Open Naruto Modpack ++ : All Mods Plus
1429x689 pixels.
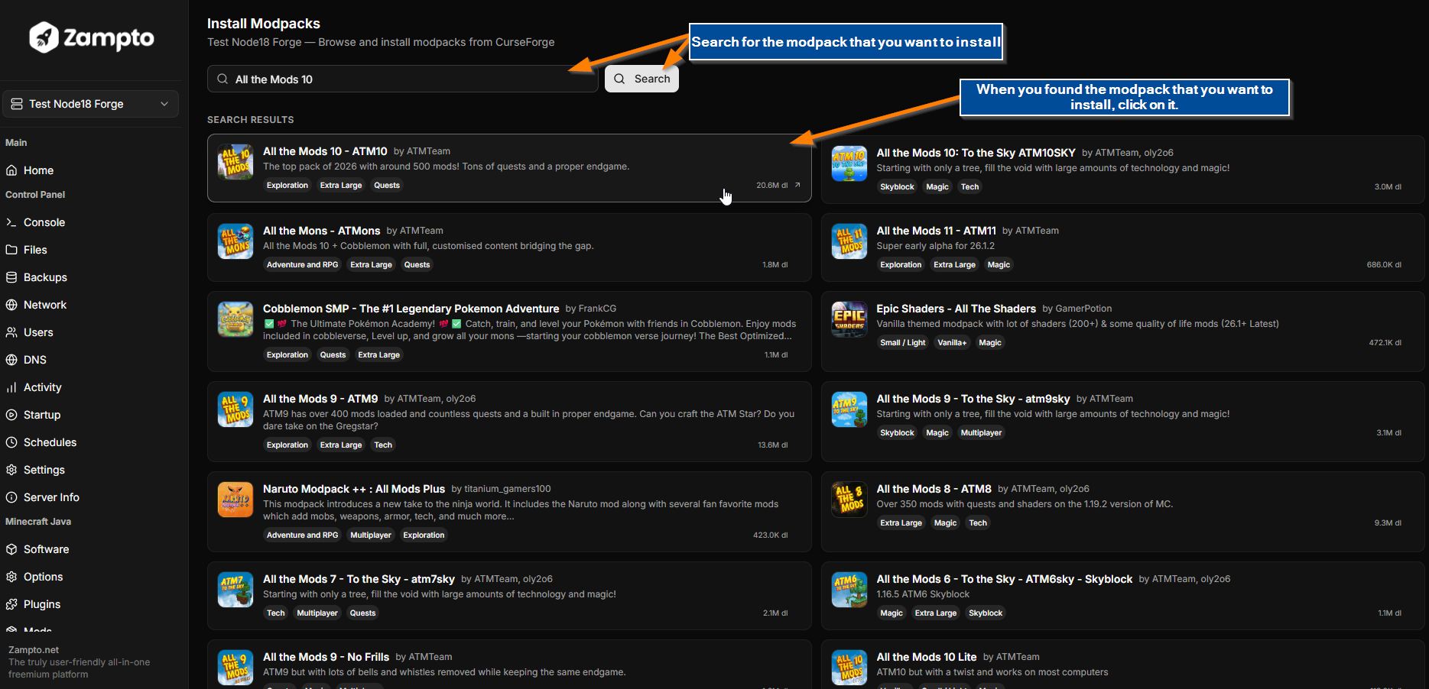354,489
